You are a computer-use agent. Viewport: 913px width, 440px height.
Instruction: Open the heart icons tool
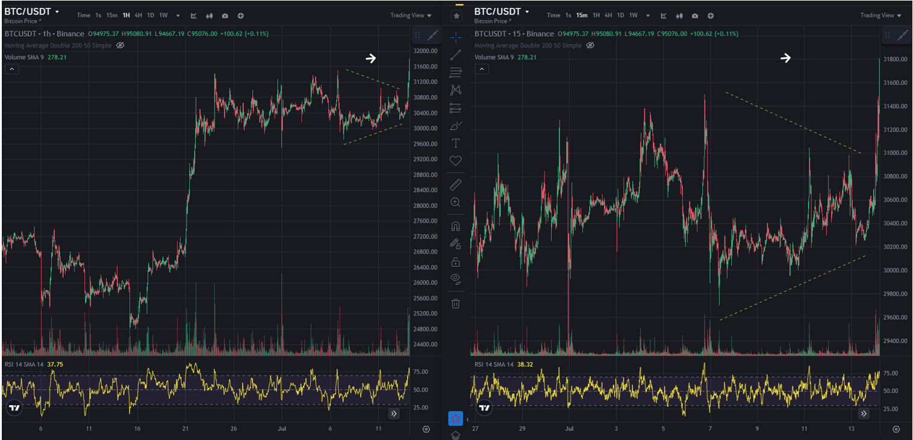point(456,161)
